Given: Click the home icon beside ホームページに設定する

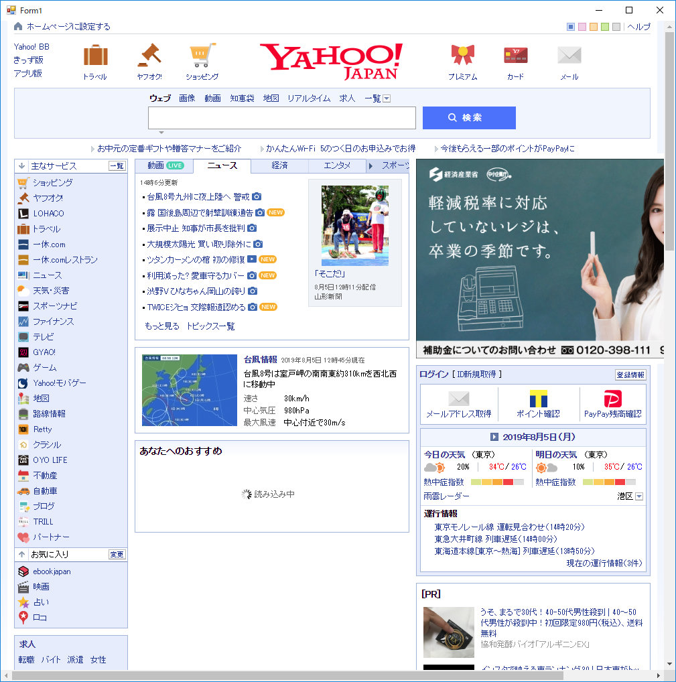Looking at the screenshot, I should pyautogui.click(x=18, y=27).
